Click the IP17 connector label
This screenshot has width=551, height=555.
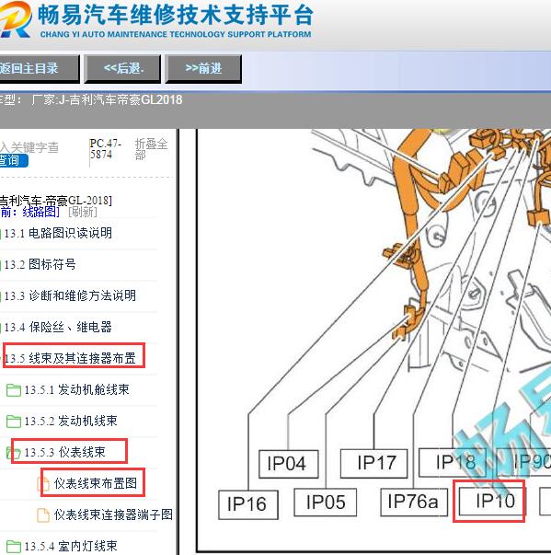click(x=373, y=463)
